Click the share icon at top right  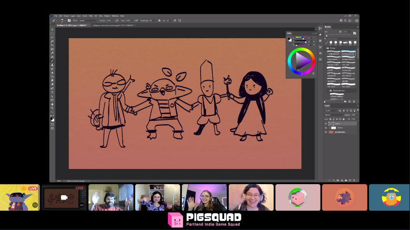click(x=357, y=21)
